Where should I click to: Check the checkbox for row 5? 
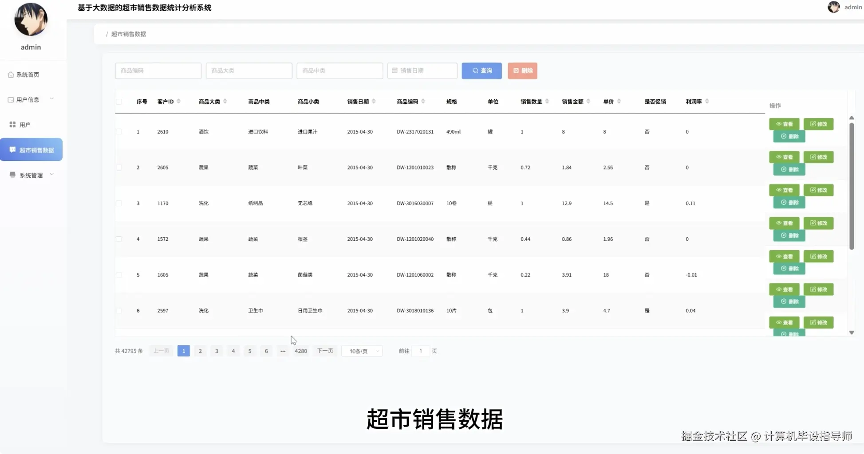119,275
